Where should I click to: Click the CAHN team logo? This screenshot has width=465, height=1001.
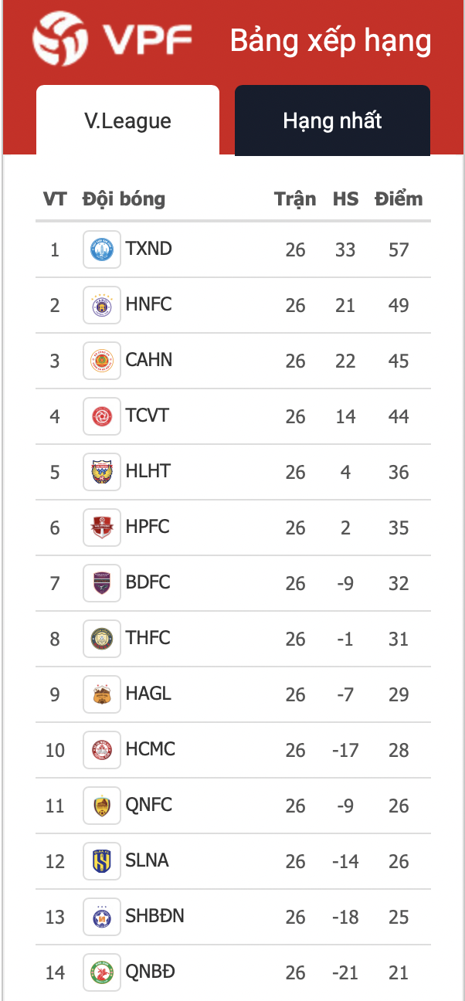[x=102, y=361]
